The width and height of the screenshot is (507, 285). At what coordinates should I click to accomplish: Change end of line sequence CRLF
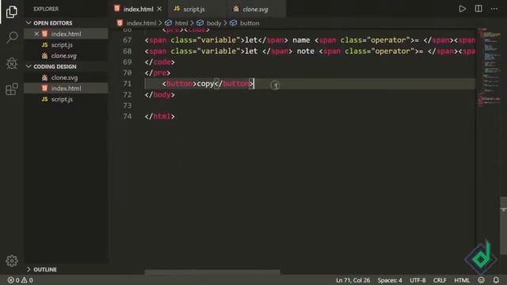440,280
